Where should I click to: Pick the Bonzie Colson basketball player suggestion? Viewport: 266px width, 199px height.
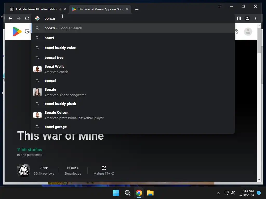pyautogui.click(x=133, y=115)
